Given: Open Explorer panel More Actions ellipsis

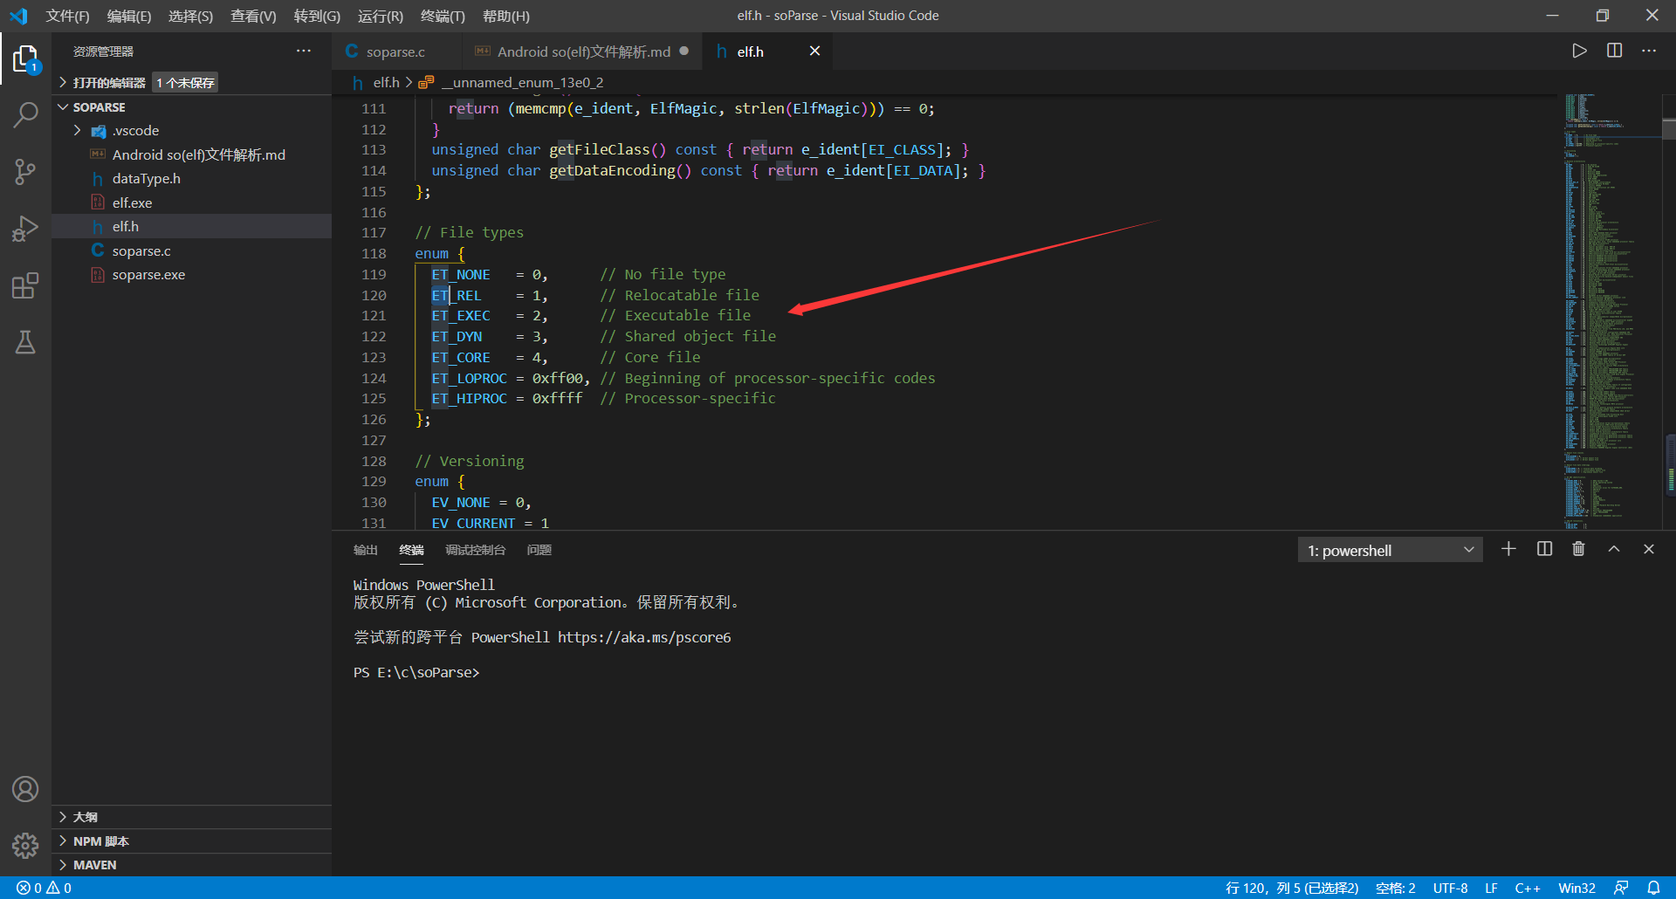Looking at the screenshot, I should [303, 51].
